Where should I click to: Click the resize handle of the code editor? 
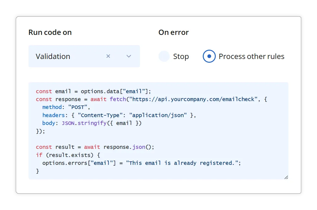(286, 177)
